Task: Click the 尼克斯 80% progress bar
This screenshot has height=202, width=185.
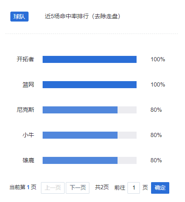Action: tap(89, 110)
